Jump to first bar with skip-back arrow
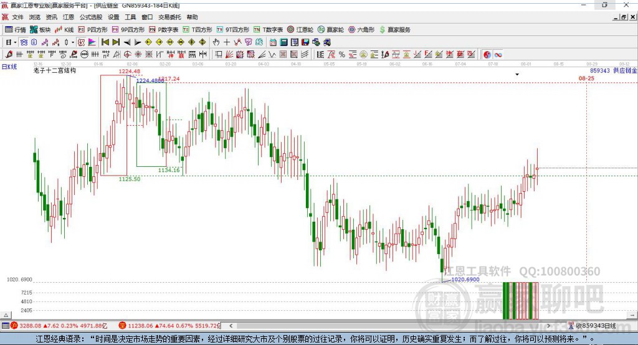 click(105, 42)
